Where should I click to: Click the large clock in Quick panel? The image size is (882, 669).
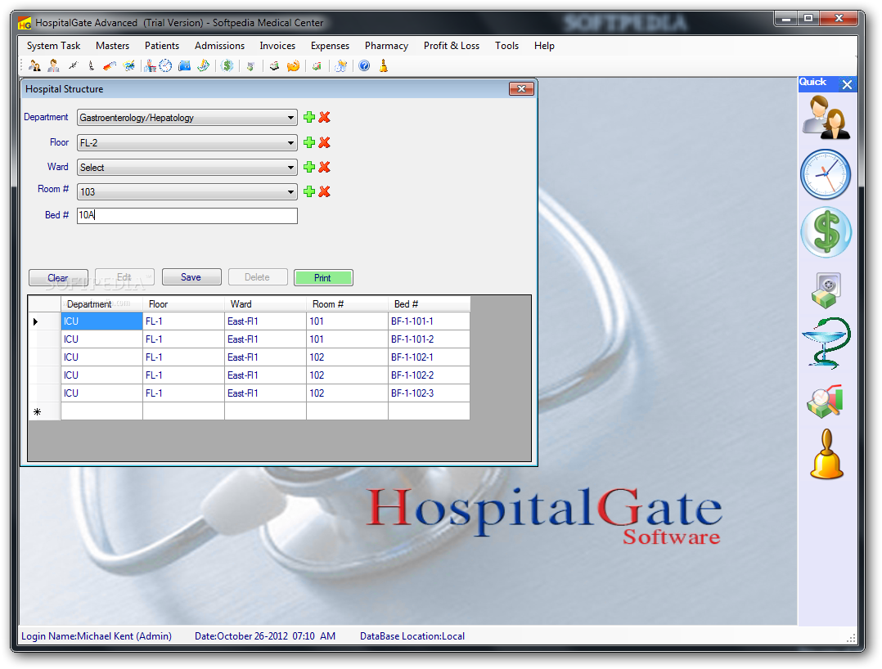(826, 174)
